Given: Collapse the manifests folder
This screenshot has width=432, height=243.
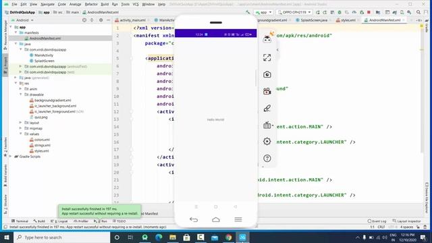Looking at the screenshot, I should click(x=16, y=32).
